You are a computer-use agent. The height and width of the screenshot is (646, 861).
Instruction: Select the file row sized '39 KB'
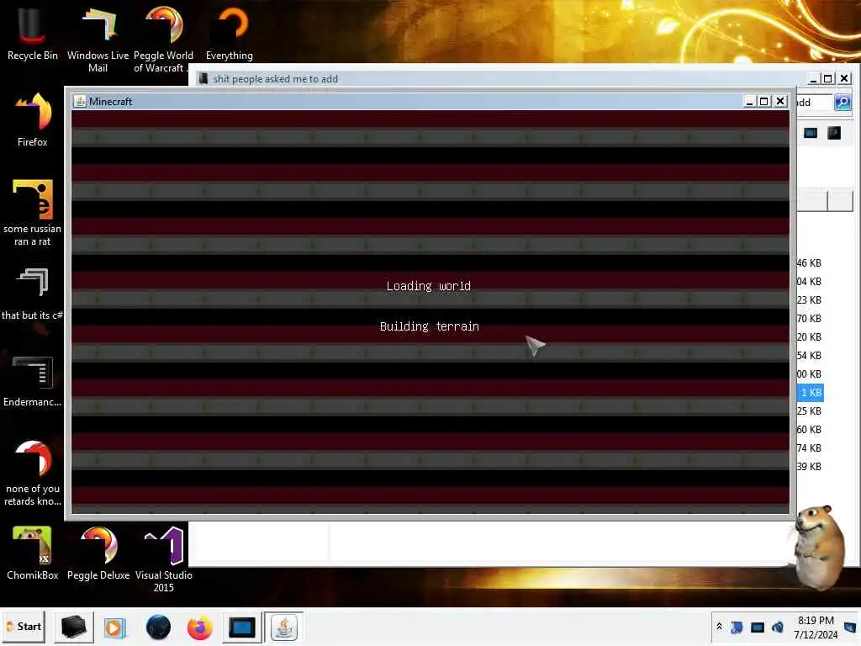[809, 466]
